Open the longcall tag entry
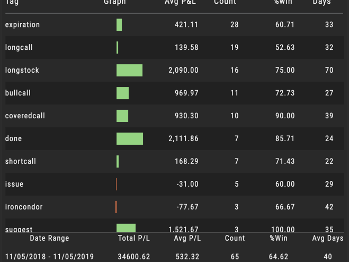This screenshot has height=262, width=349. pos(175,47)
